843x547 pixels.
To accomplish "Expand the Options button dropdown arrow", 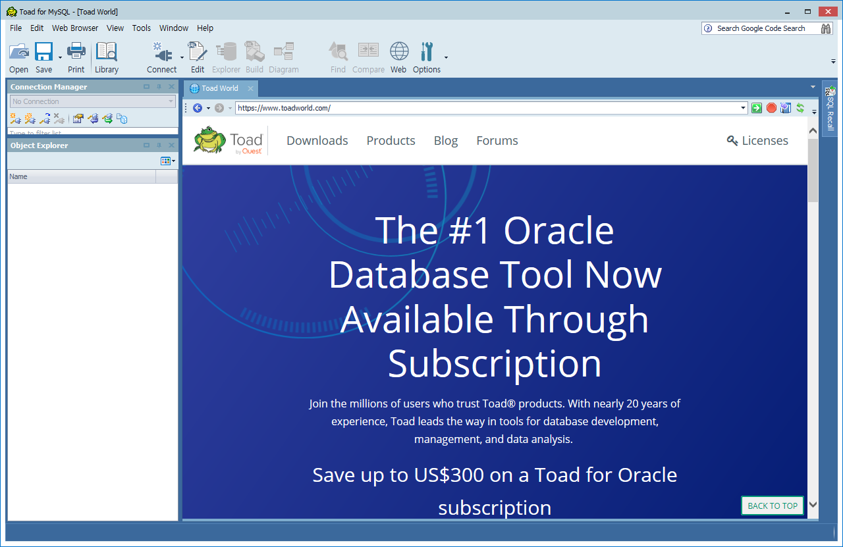I will click(x=446, y=58).
